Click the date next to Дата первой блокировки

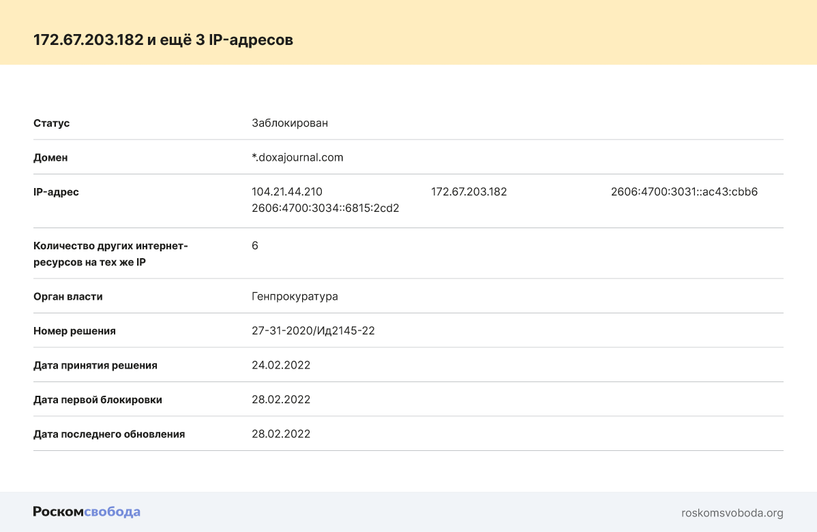coord(281,400)
